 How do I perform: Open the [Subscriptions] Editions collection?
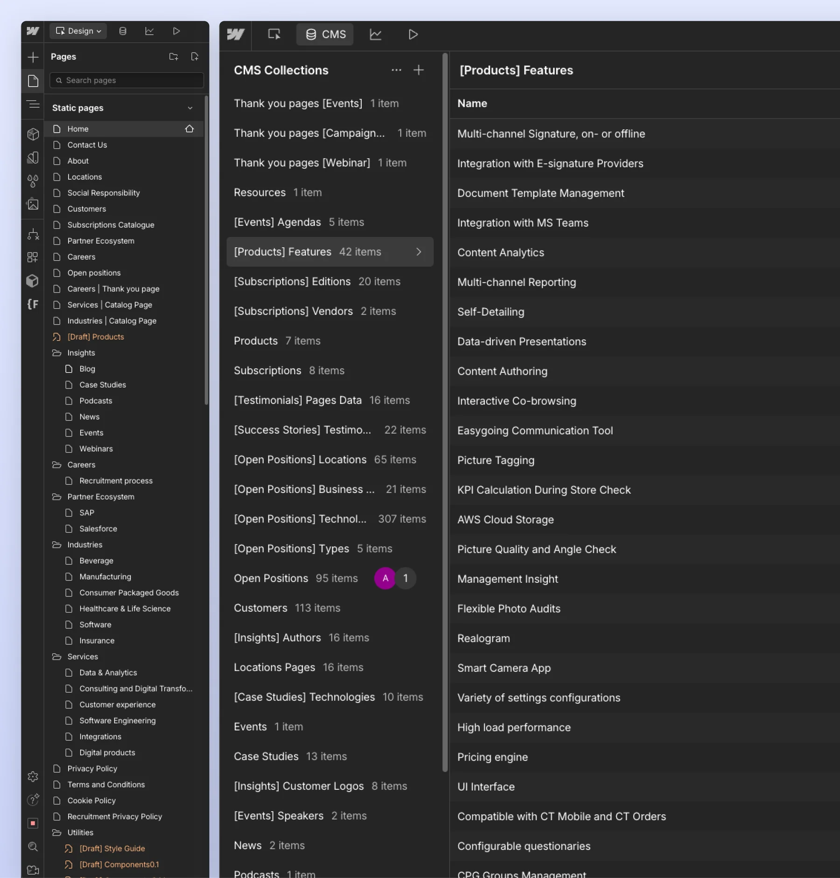click(x=330, y=281)
